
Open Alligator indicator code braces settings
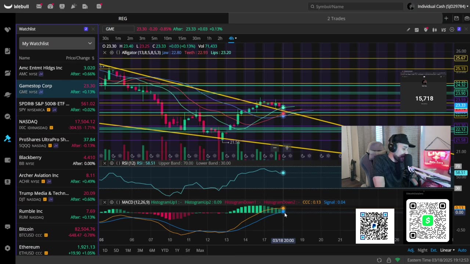(118, 52)
